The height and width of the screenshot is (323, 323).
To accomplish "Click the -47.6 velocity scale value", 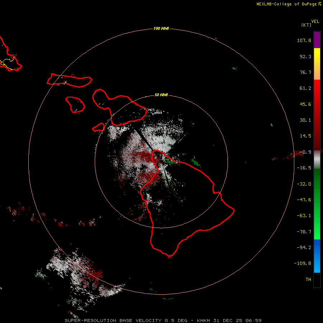I will pyautogui.click(x=304, y=200).
